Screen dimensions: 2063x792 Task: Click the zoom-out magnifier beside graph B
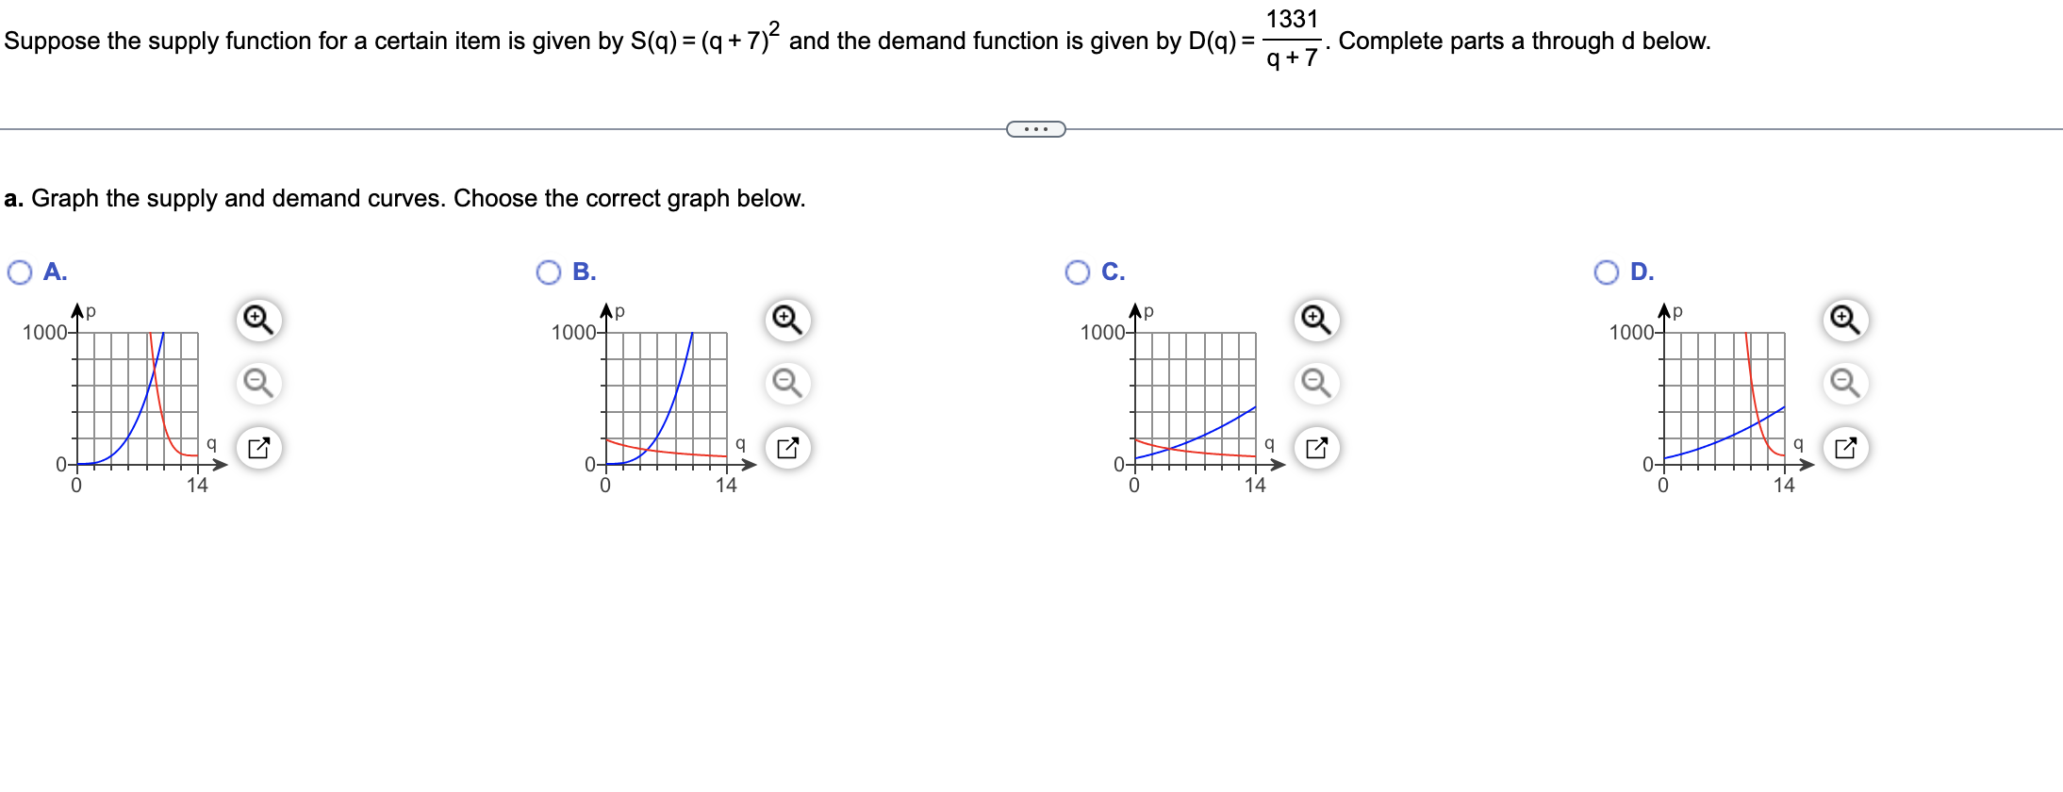pos(786,381)
